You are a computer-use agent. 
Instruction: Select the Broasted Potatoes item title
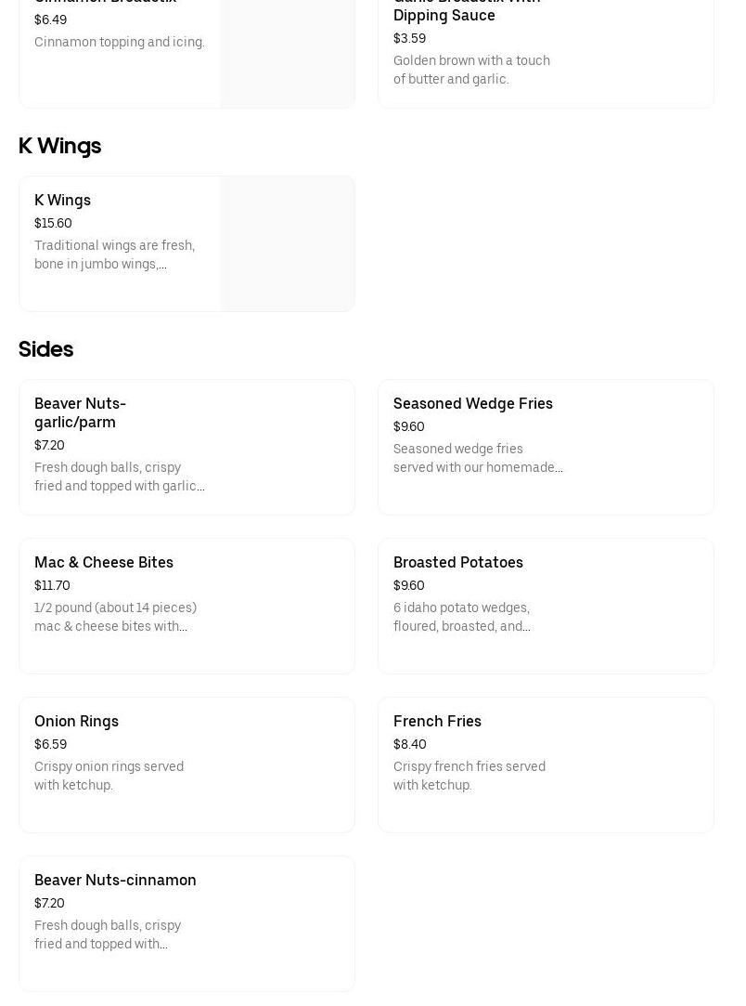(457, 562)
